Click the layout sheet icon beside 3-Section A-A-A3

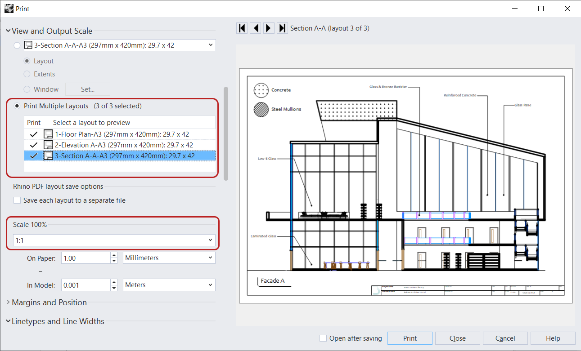(x=48, y=156)
